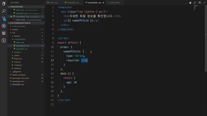
Task: Open main.js in file tree
Action: point(26,62)
